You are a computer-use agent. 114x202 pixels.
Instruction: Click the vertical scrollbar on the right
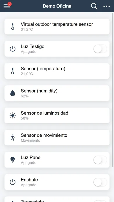pyautogui.click(x=113, y=90)
